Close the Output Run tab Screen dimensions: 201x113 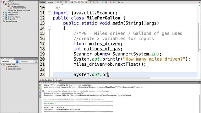pyautogui.click(x=58, y=83)
